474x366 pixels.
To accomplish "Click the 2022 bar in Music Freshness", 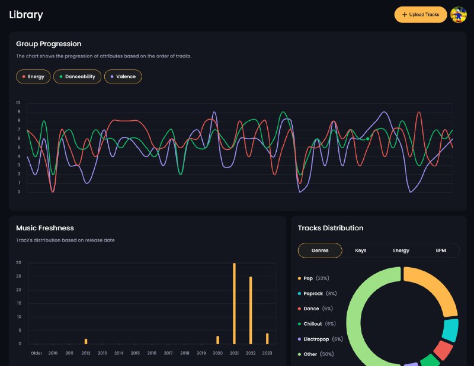I will [251, 310].
